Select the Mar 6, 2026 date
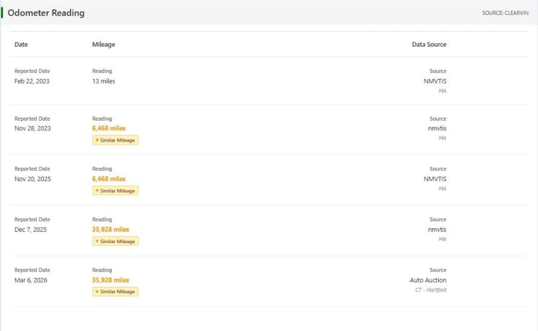The width and height of the screenshot is (538, 331). point(31,280)
